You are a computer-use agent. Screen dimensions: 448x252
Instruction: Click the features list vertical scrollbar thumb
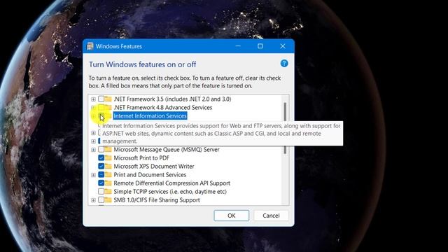pyautogui.click(x=285, y=128)
